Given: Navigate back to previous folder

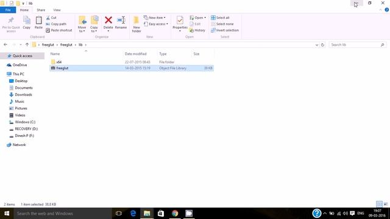Looking at the screenshot, I should tap(5, 44).
